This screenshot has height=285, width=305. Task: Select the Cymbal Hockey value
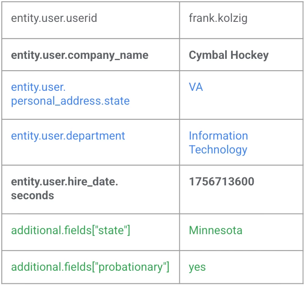pos(229,55)
